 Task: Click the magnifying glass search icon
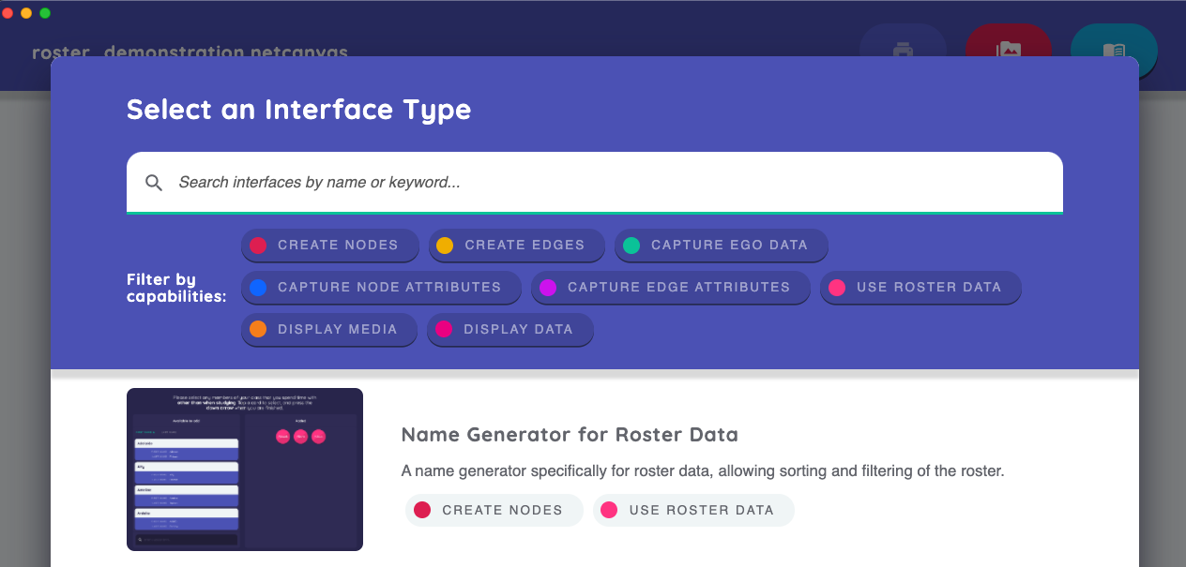click(154, 183)
